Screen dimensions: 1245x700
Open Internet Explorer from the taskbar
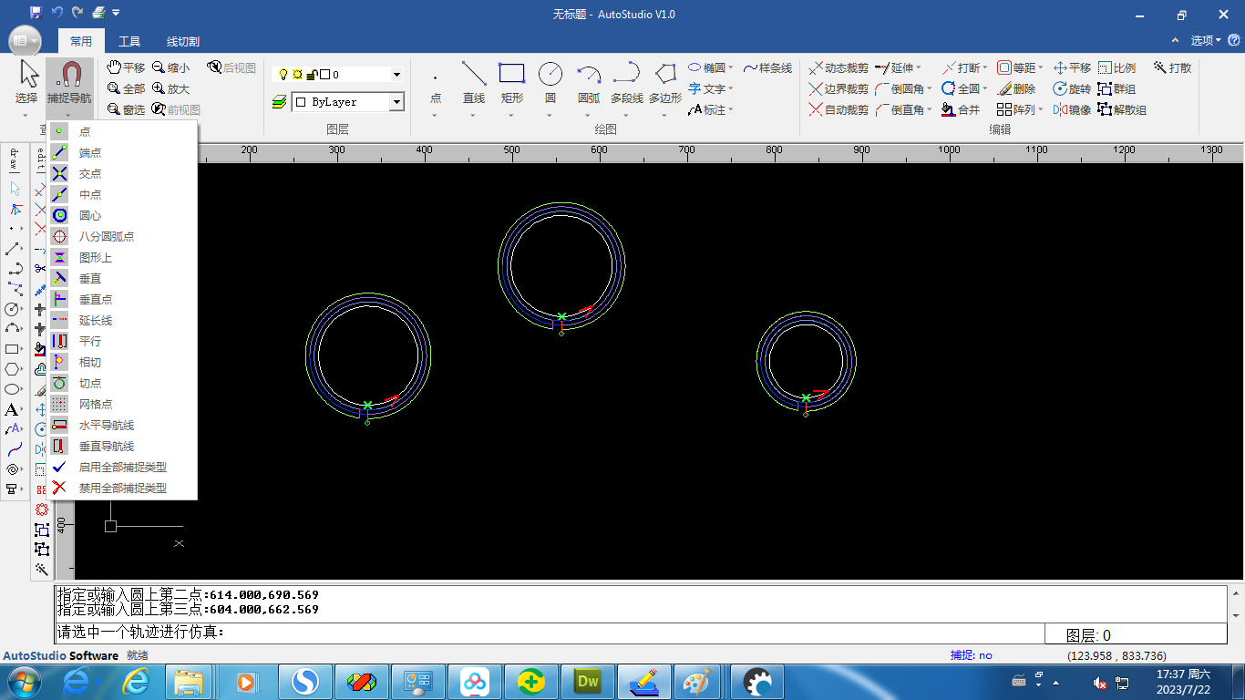136,681
